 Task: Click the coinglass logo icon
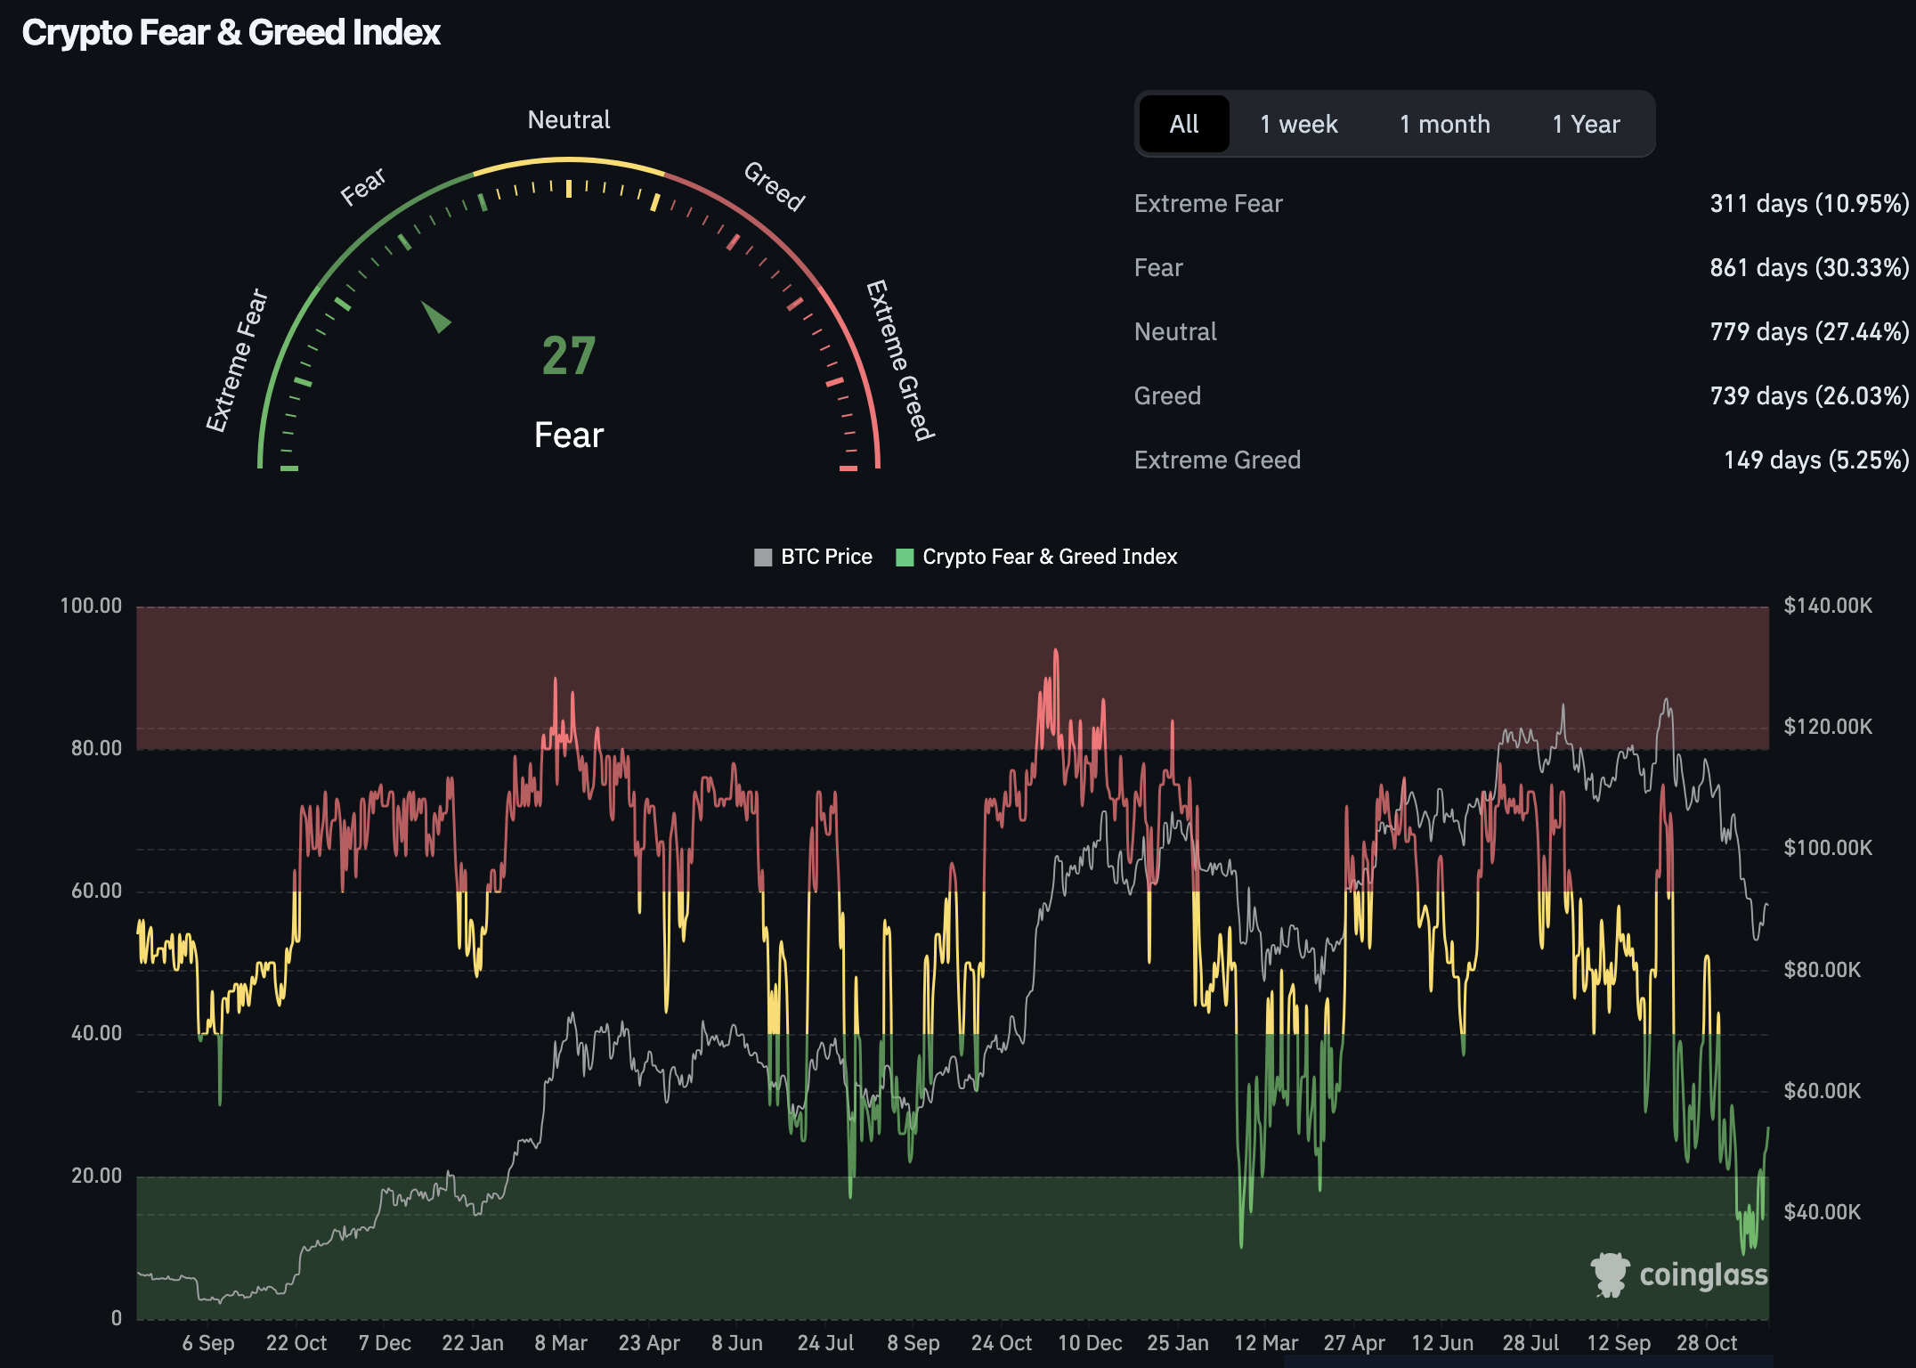click(1610, 1274)
